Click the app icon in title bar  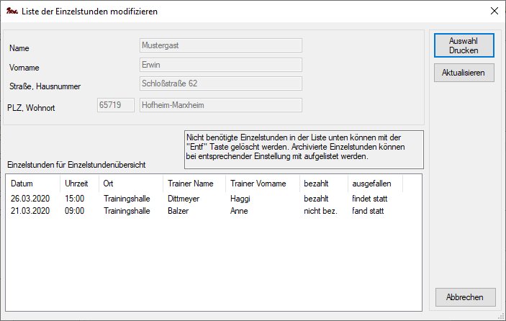click(12, 12)
